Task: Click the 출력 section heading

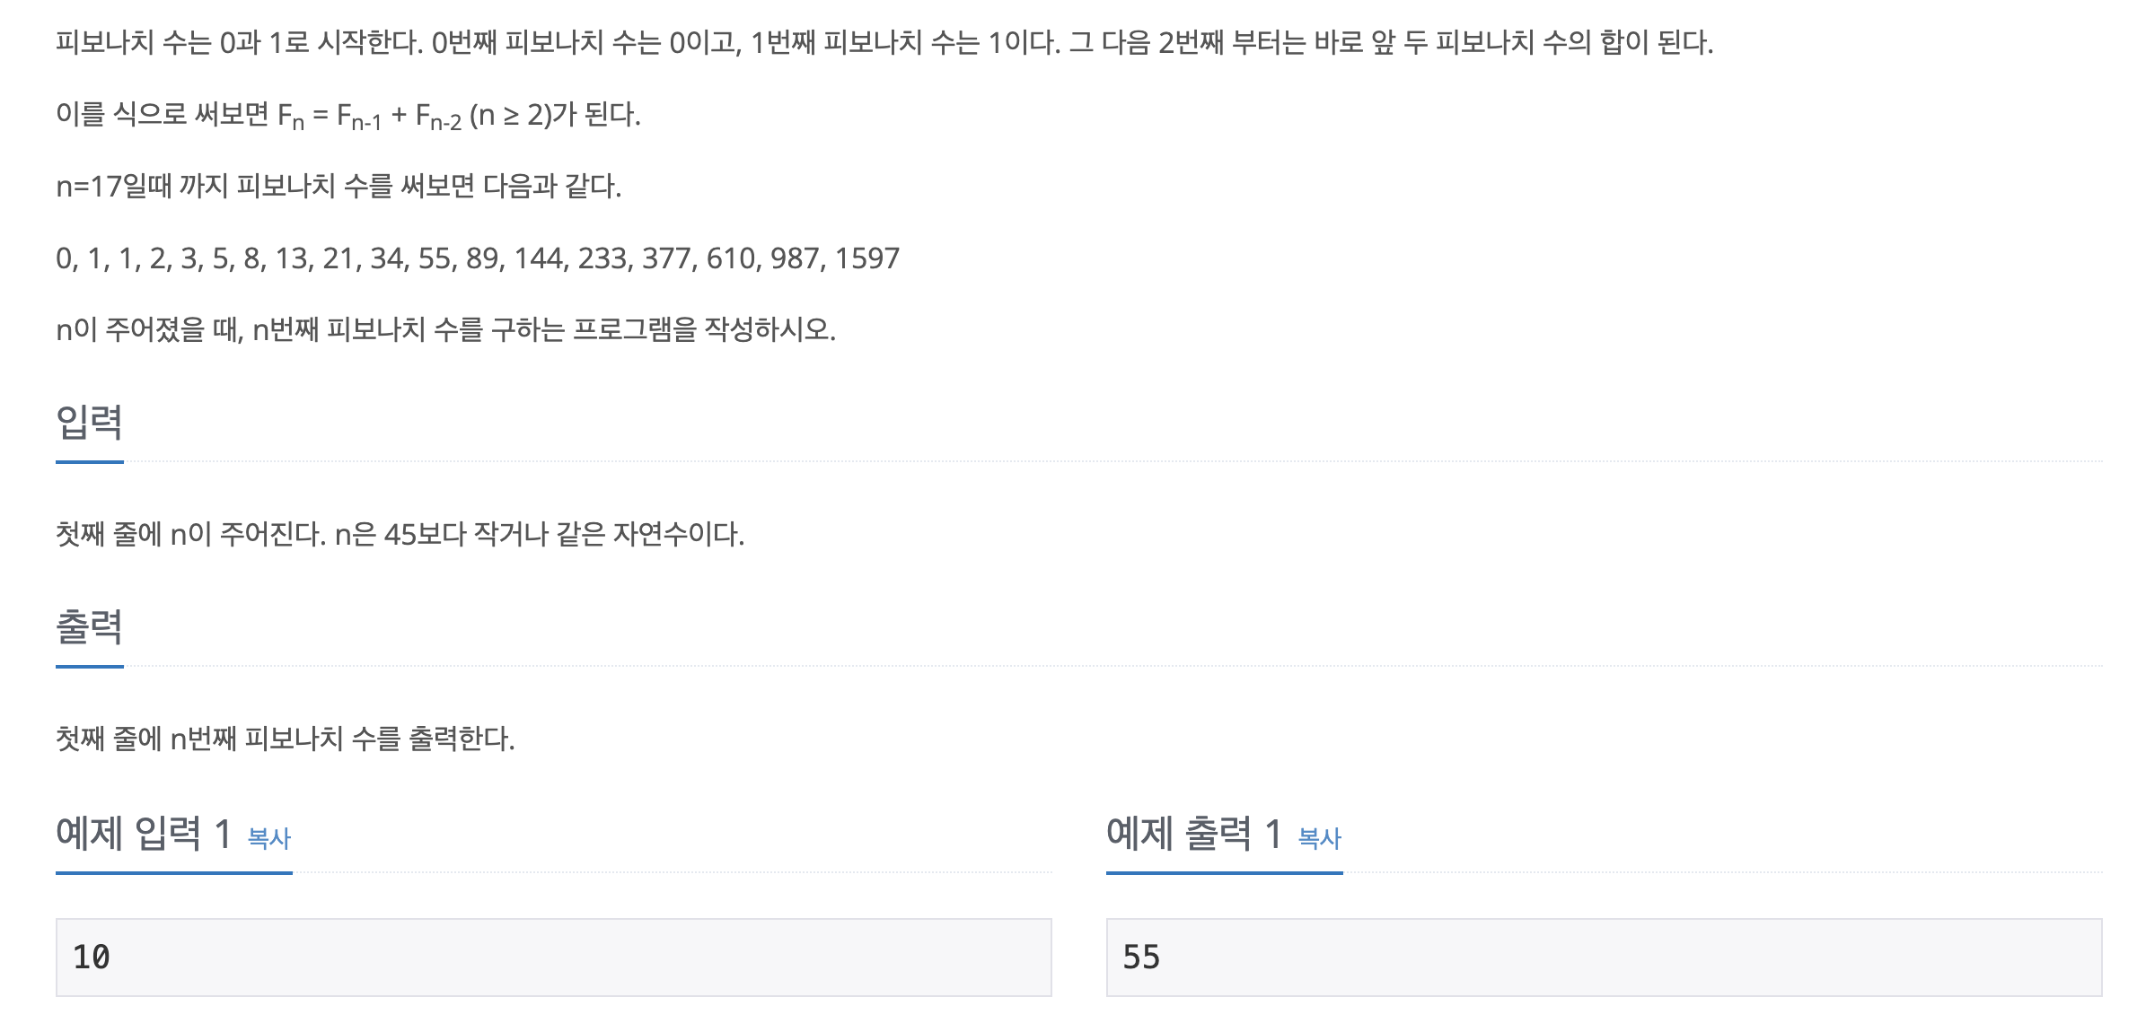Action: [89, 626]
